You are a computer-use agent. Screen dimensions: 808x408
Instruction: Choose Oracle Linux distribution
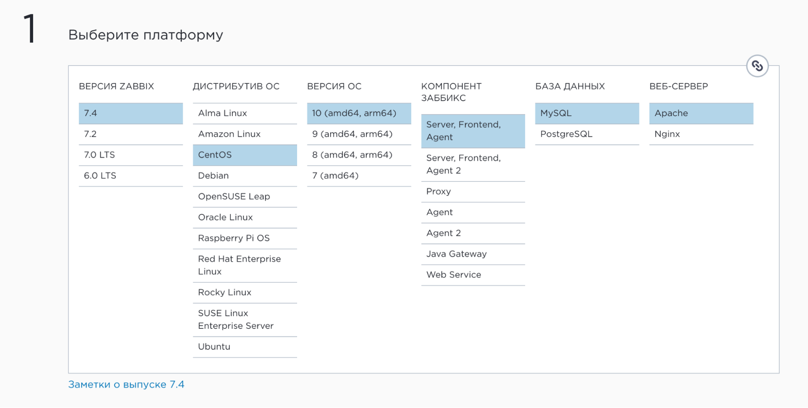tap(245, 218)
